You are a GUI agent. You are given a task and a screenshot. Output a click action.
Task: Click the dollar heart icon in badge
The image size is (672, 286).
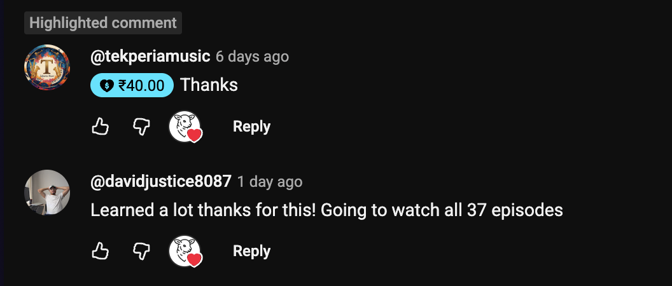[106, 86]
